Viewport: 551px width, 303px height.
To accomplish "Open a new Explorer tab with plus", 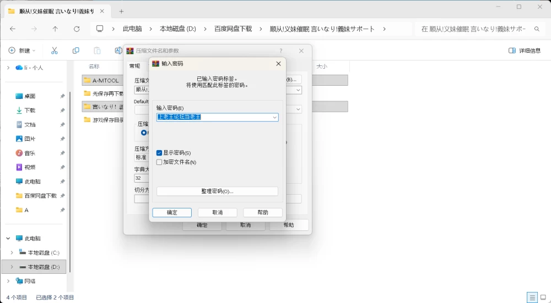I will click(121, 12).
